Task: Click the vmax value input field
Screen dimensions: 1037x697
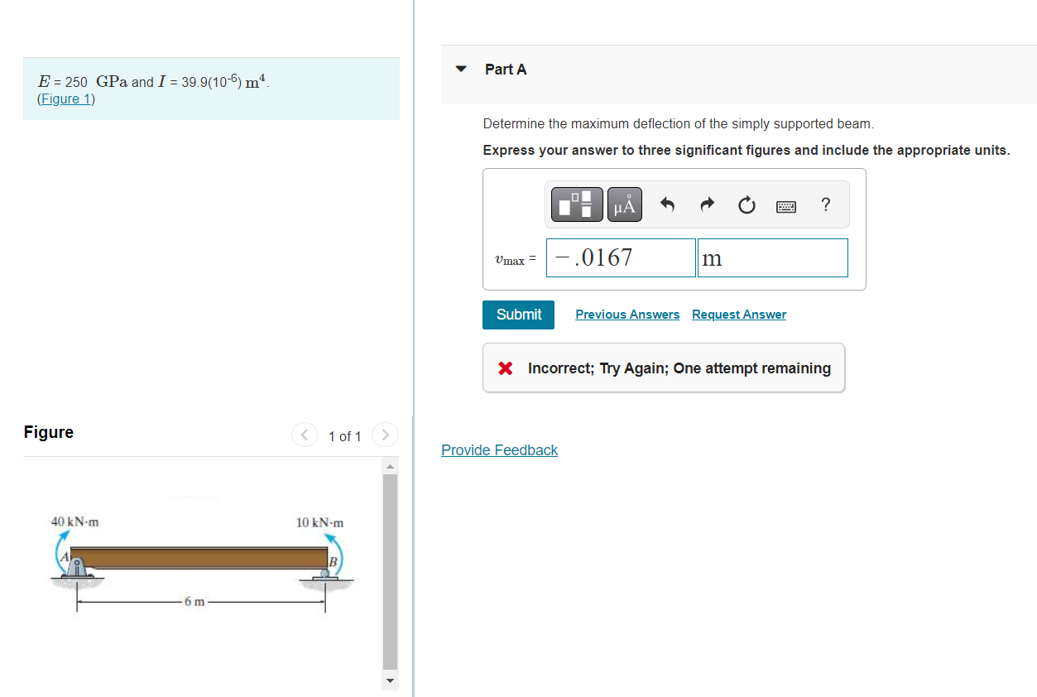Action: 621,257
